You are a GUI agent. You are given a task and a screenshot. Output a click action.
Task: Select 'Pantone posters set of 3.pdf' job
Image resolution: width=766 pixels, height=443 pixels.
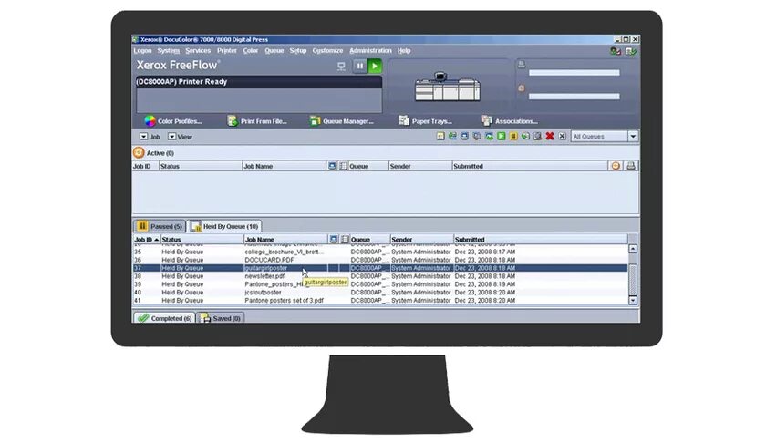[x=380, y=301]
